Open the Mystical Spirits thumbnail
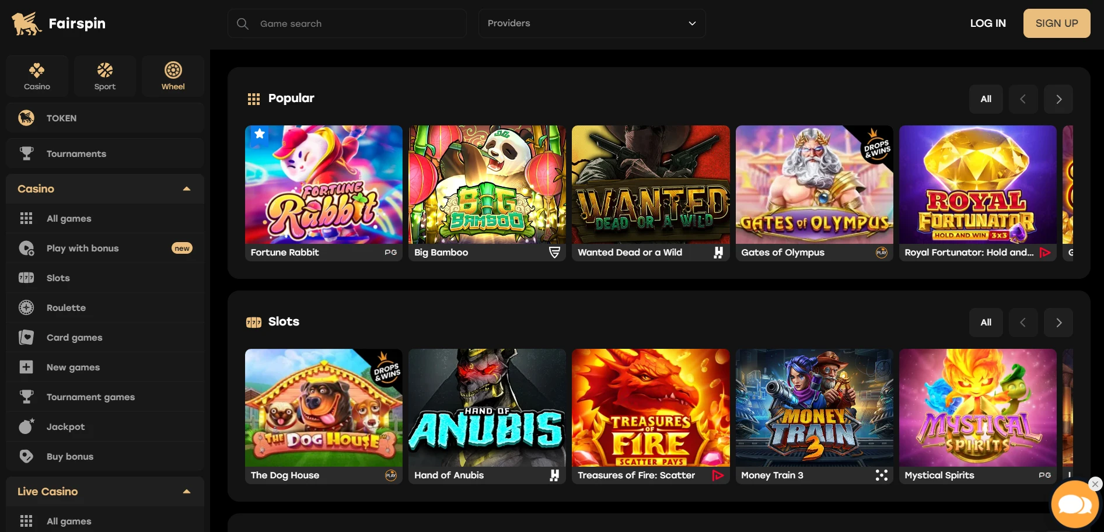Viewport: 1104px width, 532px height. [x=978, y=408]
